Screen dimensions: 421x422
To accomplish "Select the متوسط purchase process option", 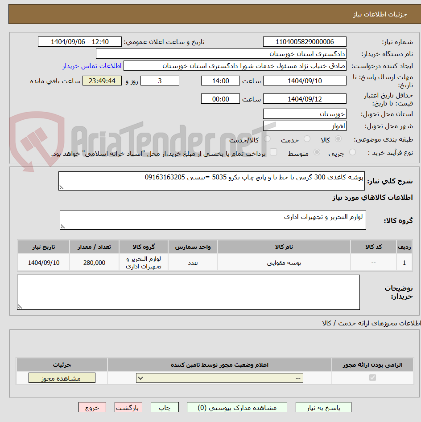I will (x=317, y=152).
